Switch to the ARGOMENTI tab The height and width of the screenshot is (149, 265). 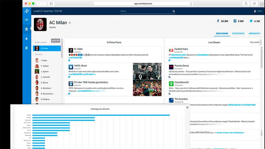click(254, 34)
